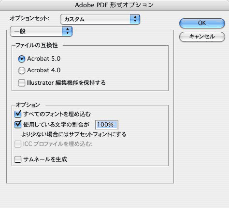Select the Acrobat 4.0 radio button

click(22, 70)
